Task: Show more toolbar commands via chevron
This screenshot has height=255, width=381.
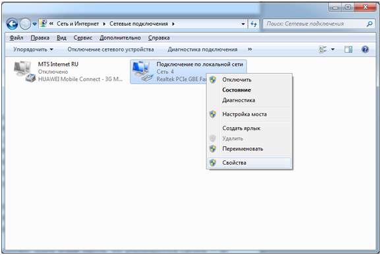Action: pos(250,49)
